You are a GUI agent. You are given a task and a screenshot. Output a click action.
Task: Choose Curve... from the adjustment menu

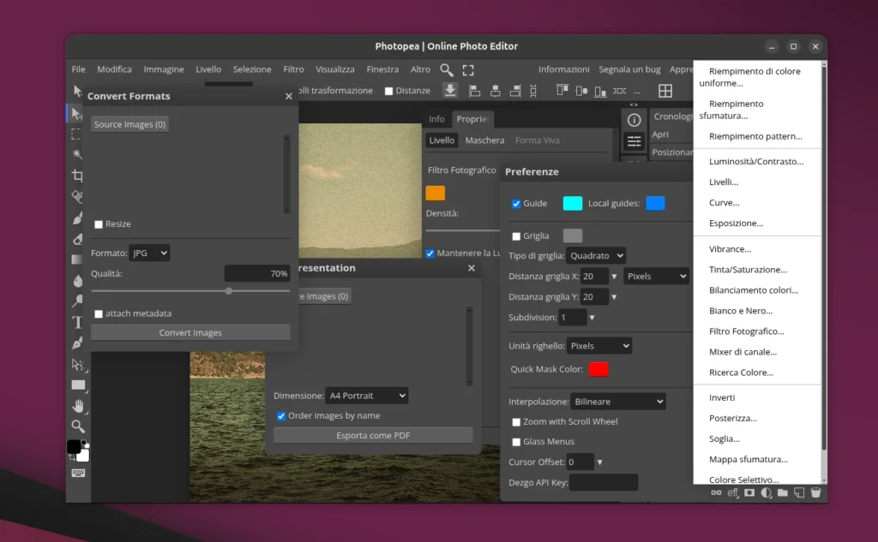724,203
